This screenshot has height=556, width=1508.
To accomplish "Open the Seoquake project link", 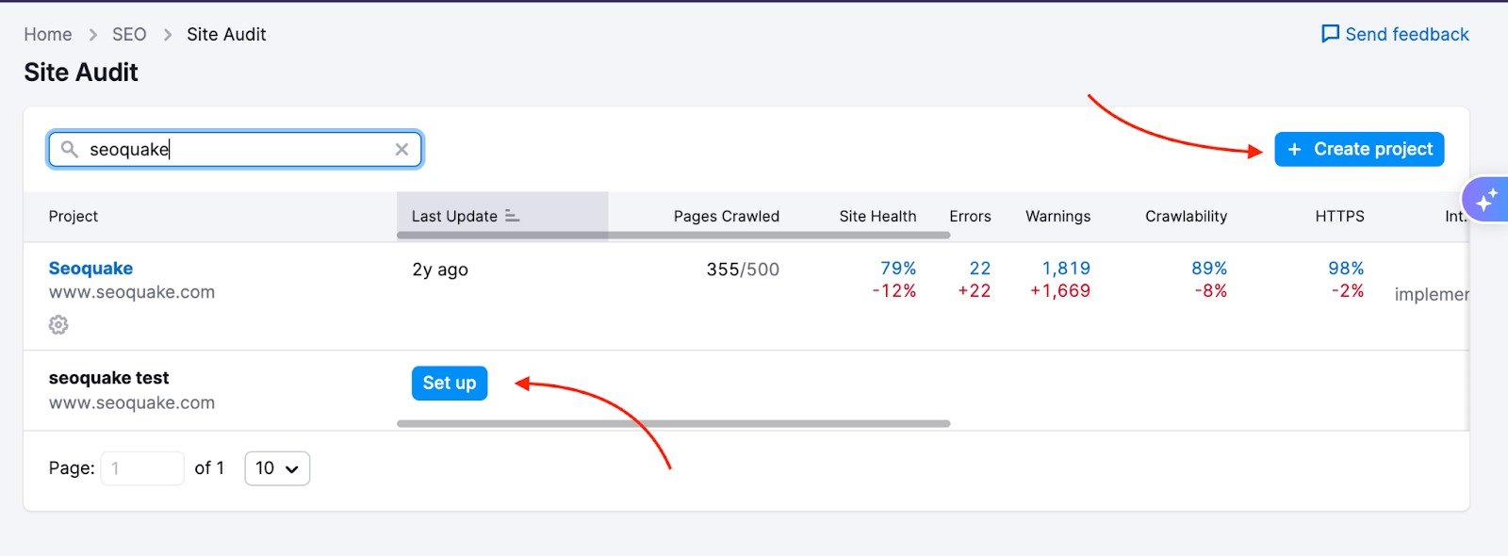I will pos(90,269).
